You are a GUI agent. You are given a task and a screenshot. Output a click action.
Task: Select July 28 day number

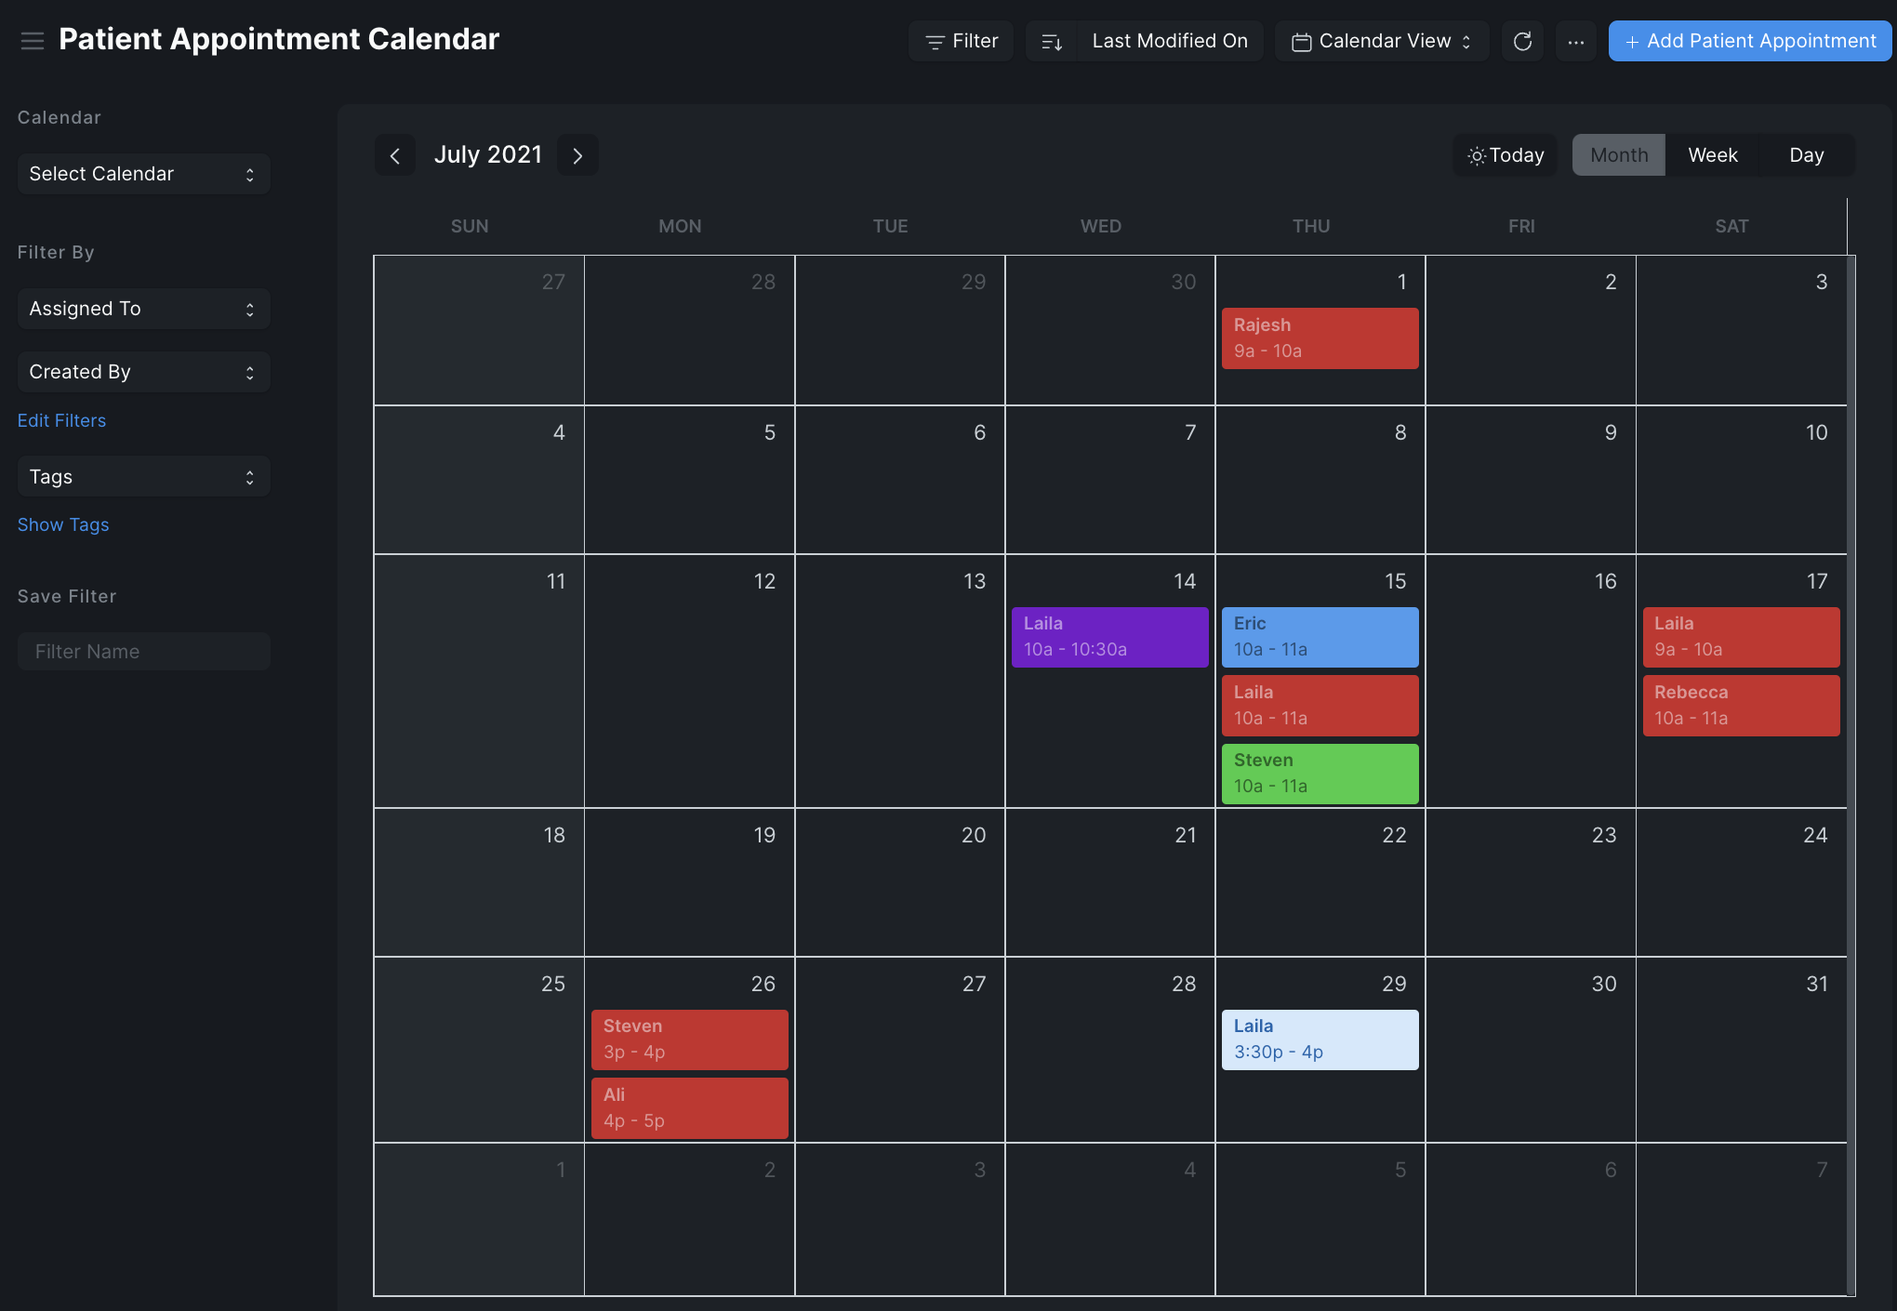1184,985
